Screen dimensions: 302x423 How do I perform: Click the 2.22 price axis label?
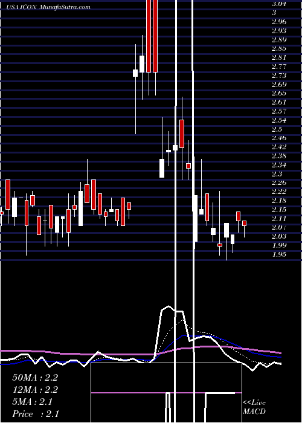point(279,192)
